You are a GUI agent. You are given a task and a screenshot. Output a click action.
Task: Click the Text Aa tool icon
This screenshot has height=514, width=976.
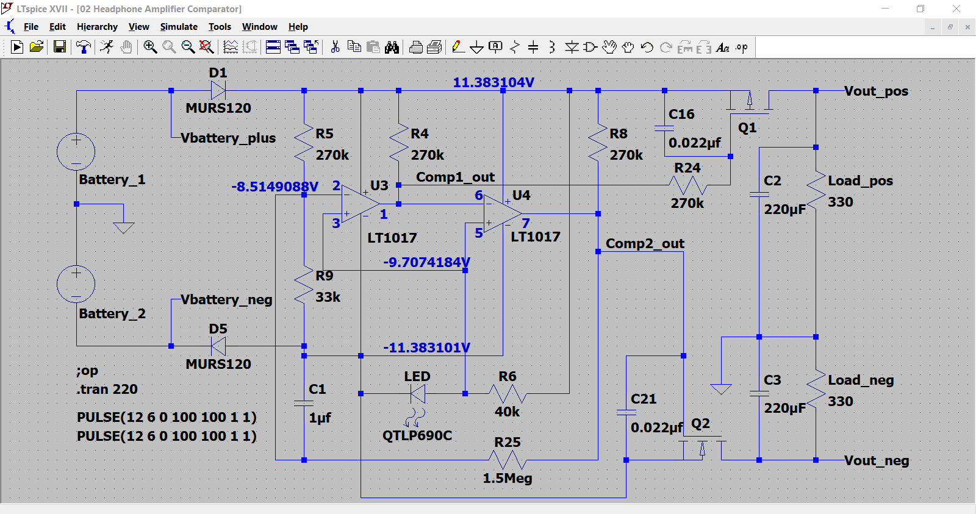point(723,47)
